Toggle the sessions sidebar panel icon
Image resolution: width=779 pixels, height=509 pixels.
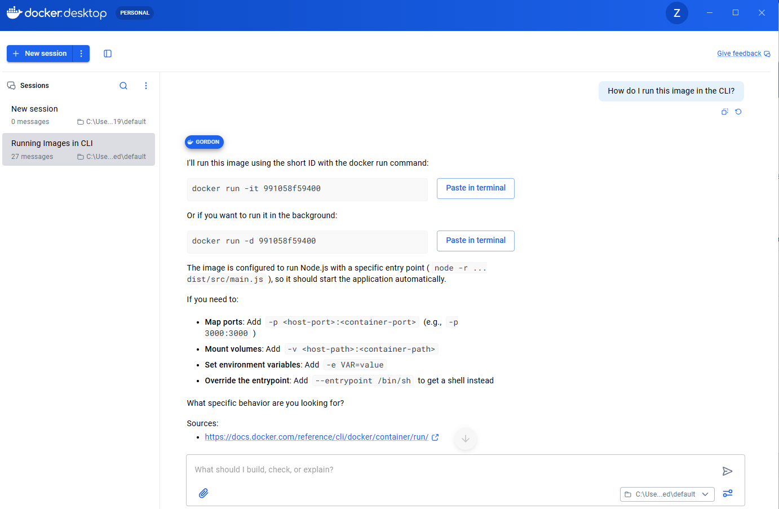tap(108, 54)
